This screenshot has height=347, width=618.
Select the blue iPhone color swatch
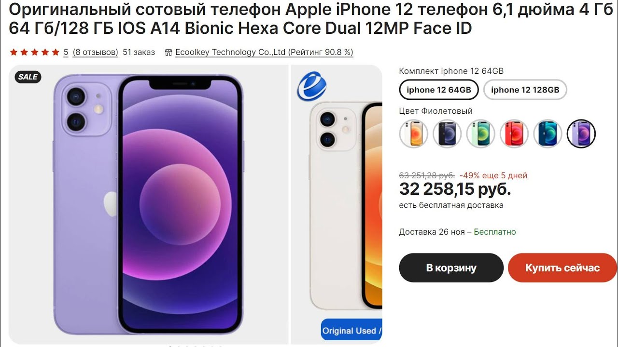point(548,133)
